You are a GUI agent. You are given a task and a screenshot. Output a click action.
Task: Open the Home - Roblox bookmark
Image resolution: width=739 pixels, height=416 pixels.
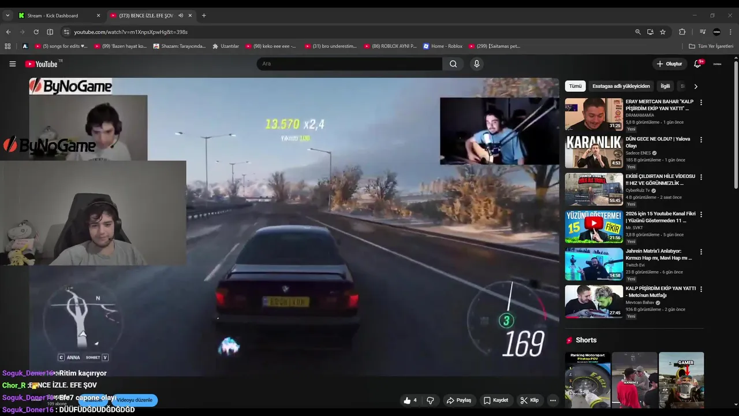(x=443, y=46)
